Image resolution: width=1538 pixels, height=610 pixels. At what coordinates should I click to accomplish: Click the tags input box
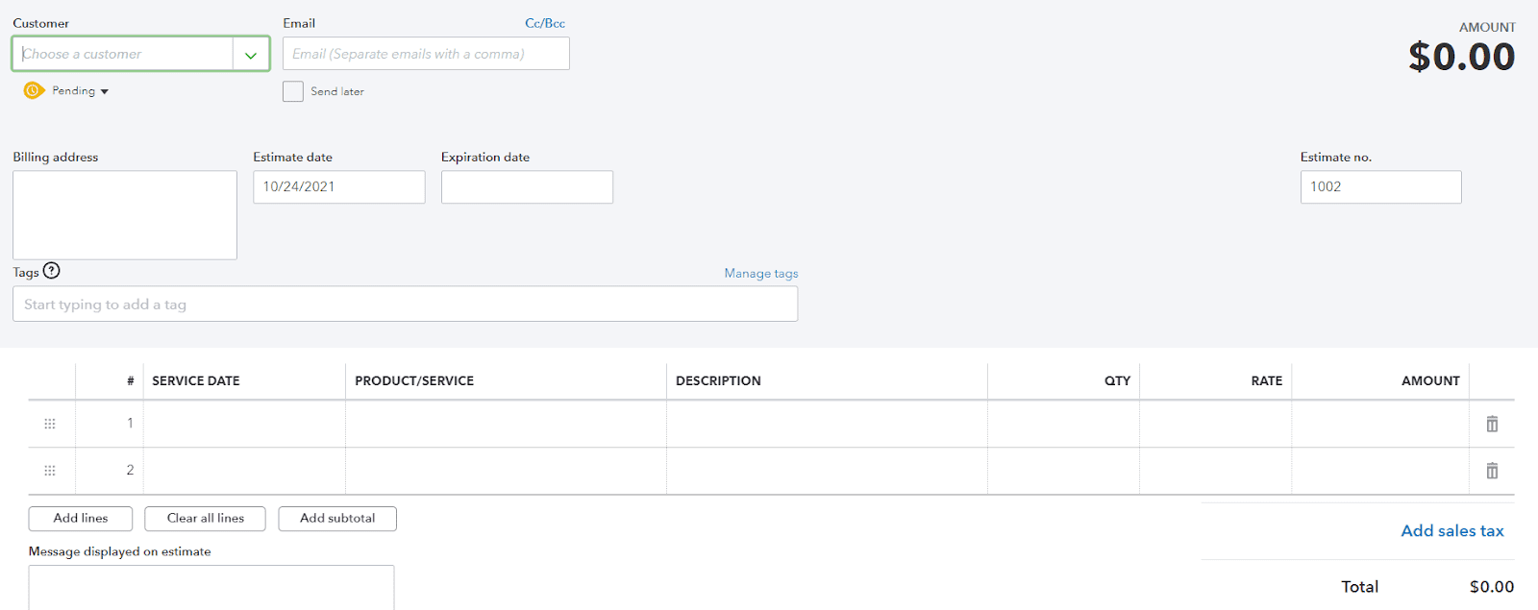pos(405,305)
